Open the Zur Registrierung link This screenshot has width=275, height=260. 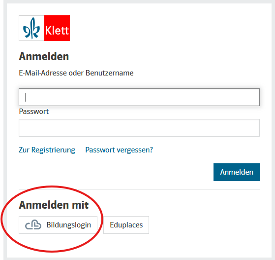[x=47, y=150]
